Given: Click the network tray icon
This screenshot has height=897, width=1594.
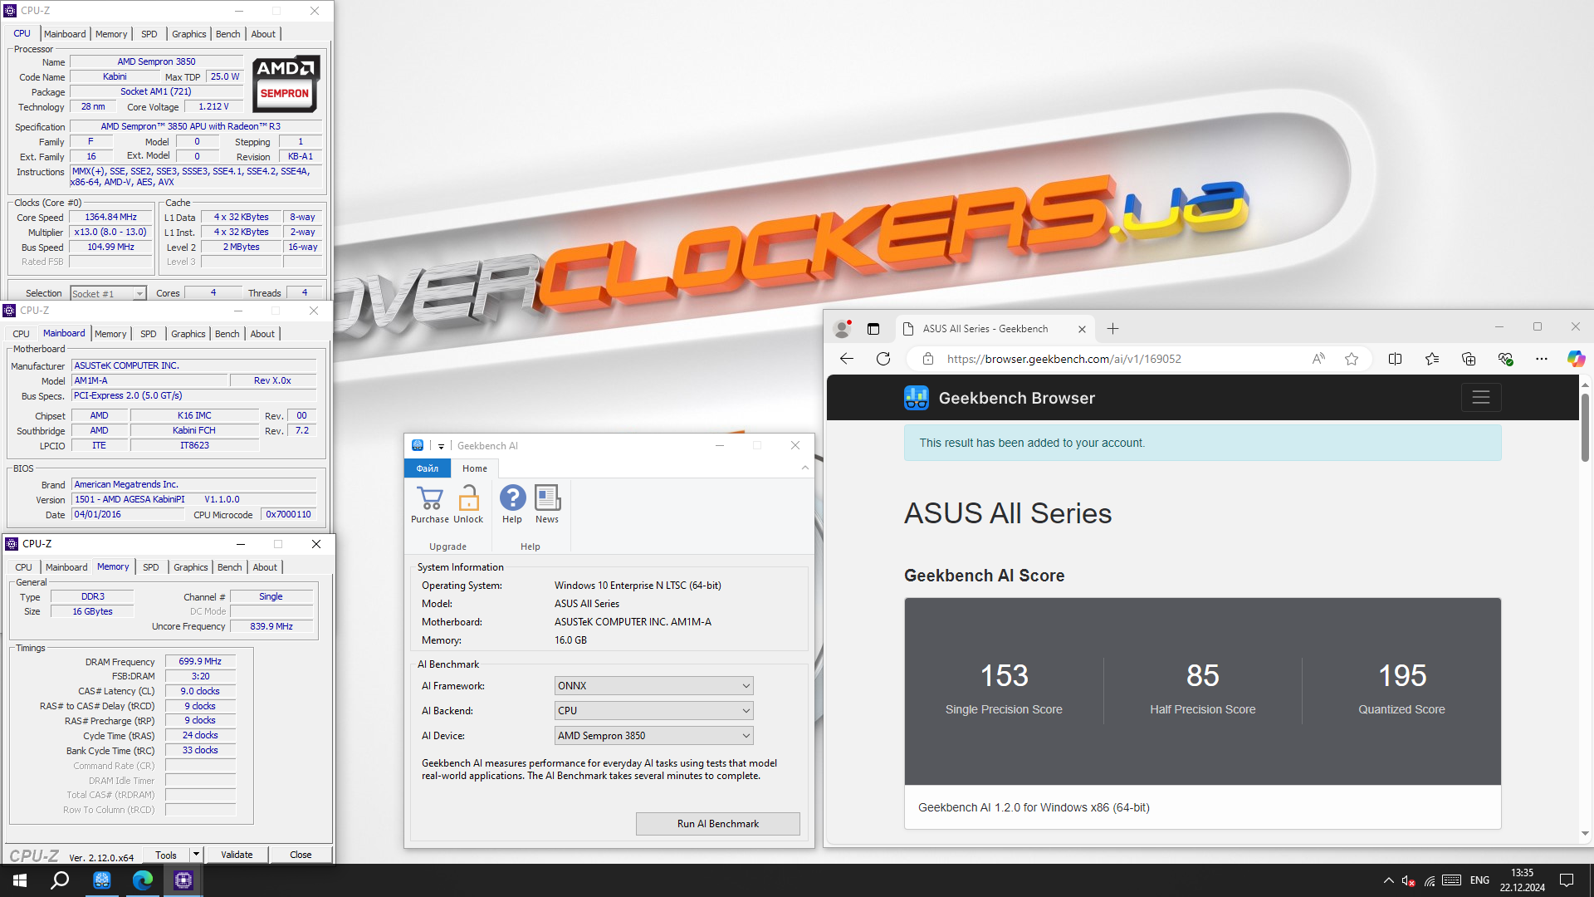Looking at the screenshot, I should 1429,880.
